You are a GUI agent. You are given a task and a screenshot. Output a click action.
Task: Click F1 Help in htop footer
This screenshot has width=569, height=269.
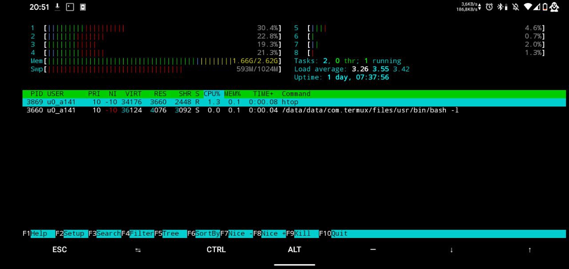pyautogui.click(x=39, y=233)
